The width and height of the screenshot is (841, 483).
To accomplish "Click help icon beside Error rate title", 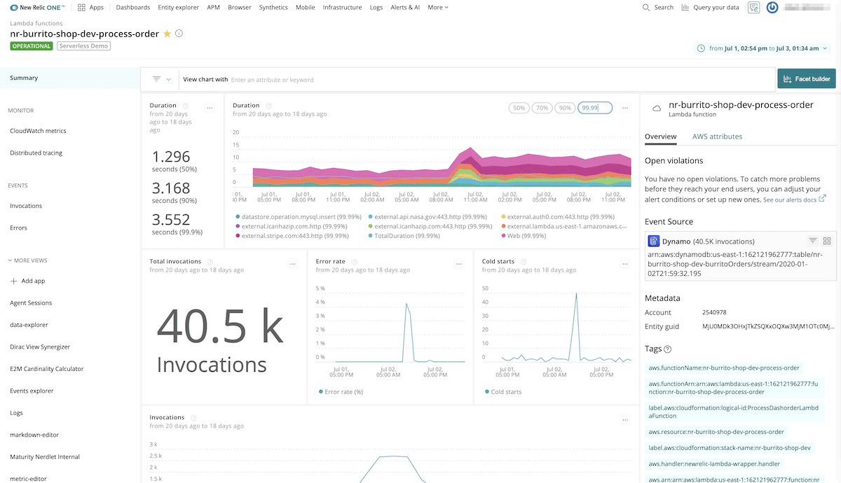I will 353,262.
